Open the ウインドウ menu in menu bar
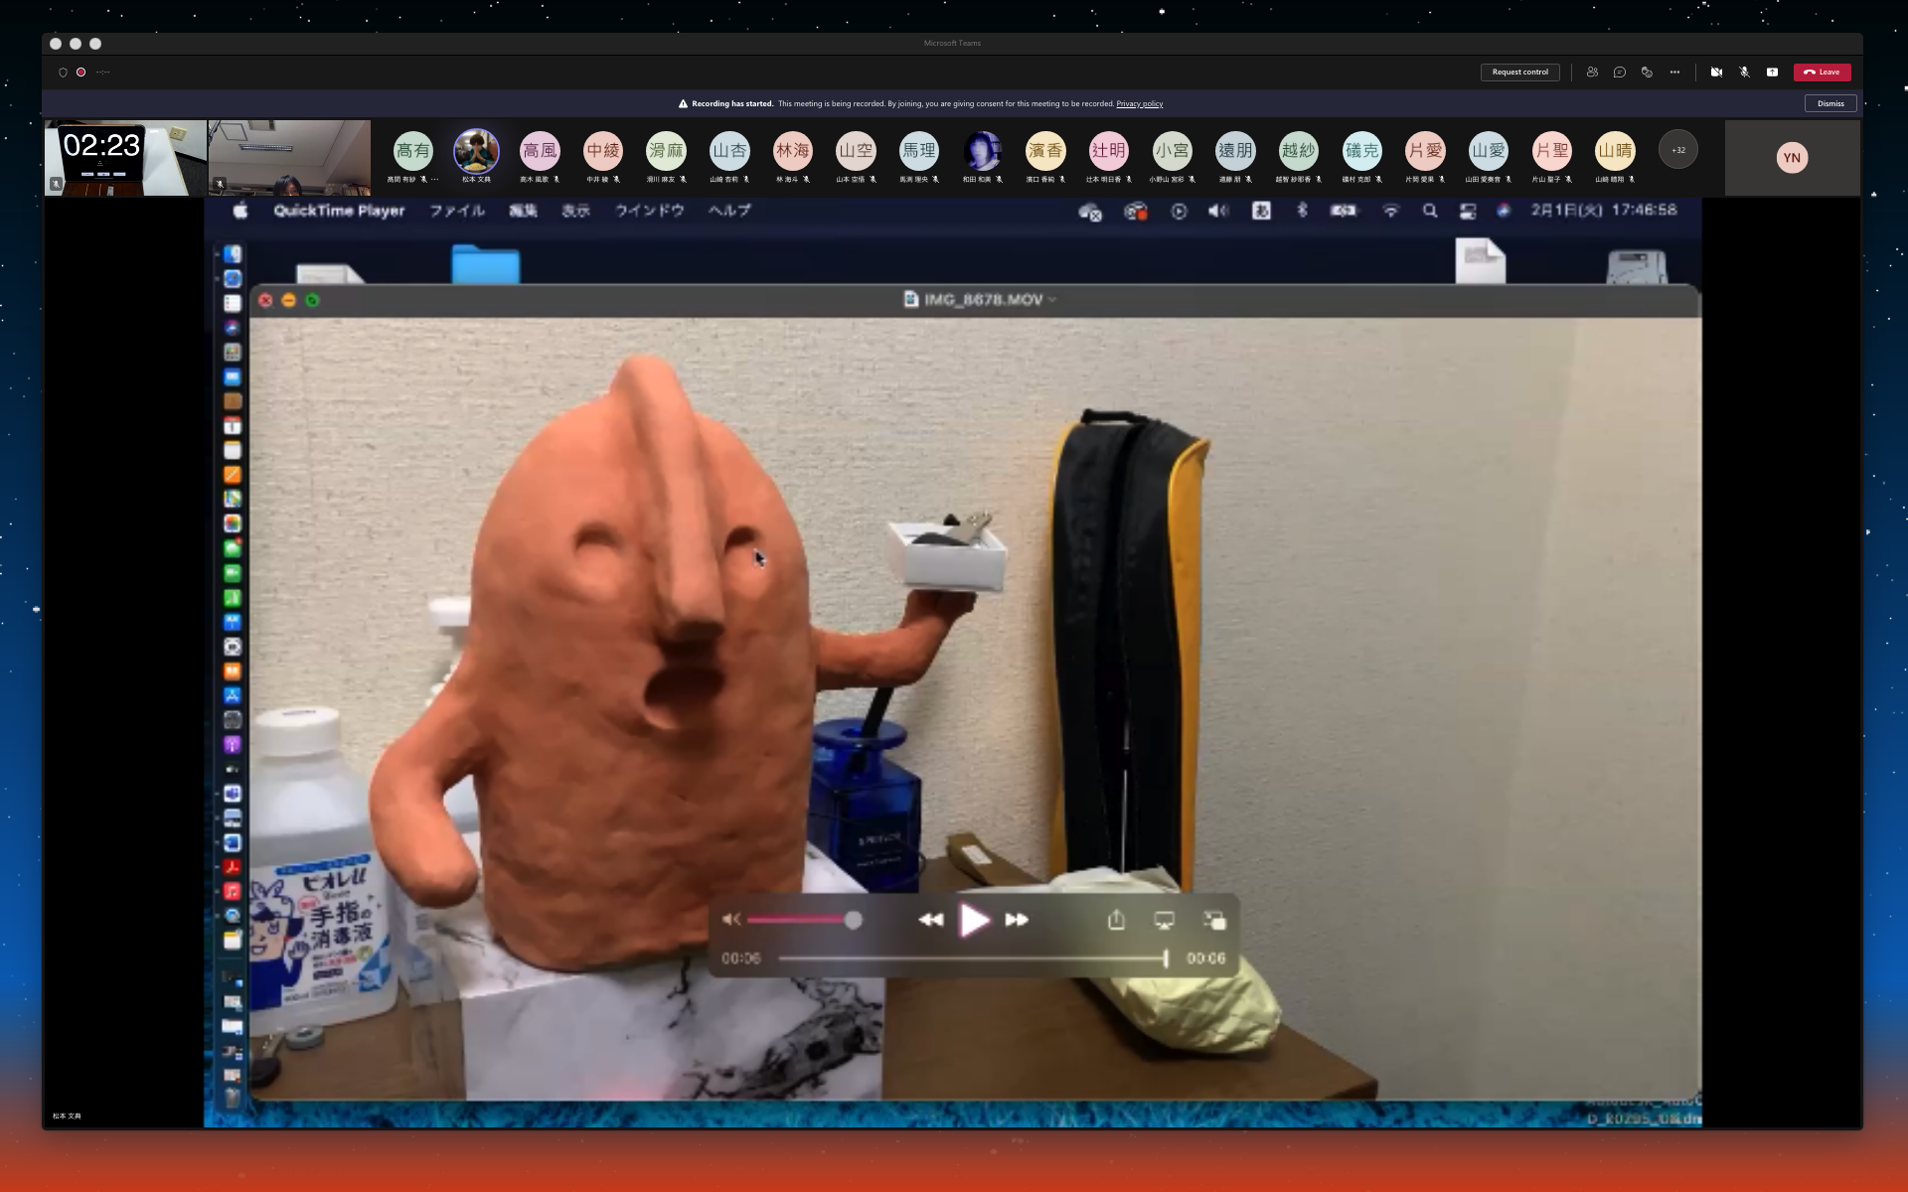Screen dimensions: 1908x1192 point(649,211)
